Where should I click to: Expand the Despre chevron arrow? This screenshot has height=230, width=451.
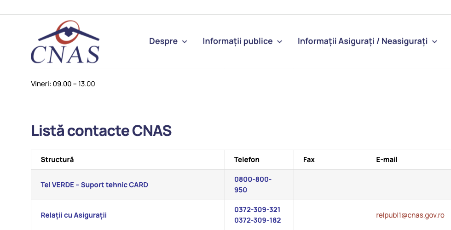185,42
